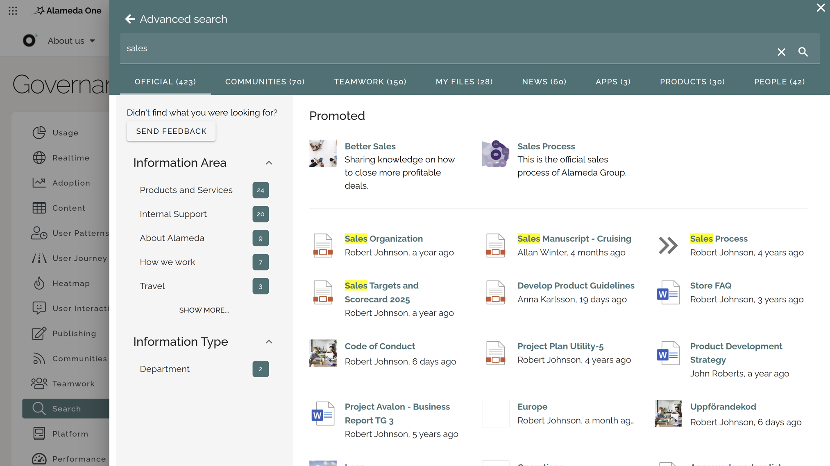
Task: Click the User Patterns icon
Action: (39, 233)
